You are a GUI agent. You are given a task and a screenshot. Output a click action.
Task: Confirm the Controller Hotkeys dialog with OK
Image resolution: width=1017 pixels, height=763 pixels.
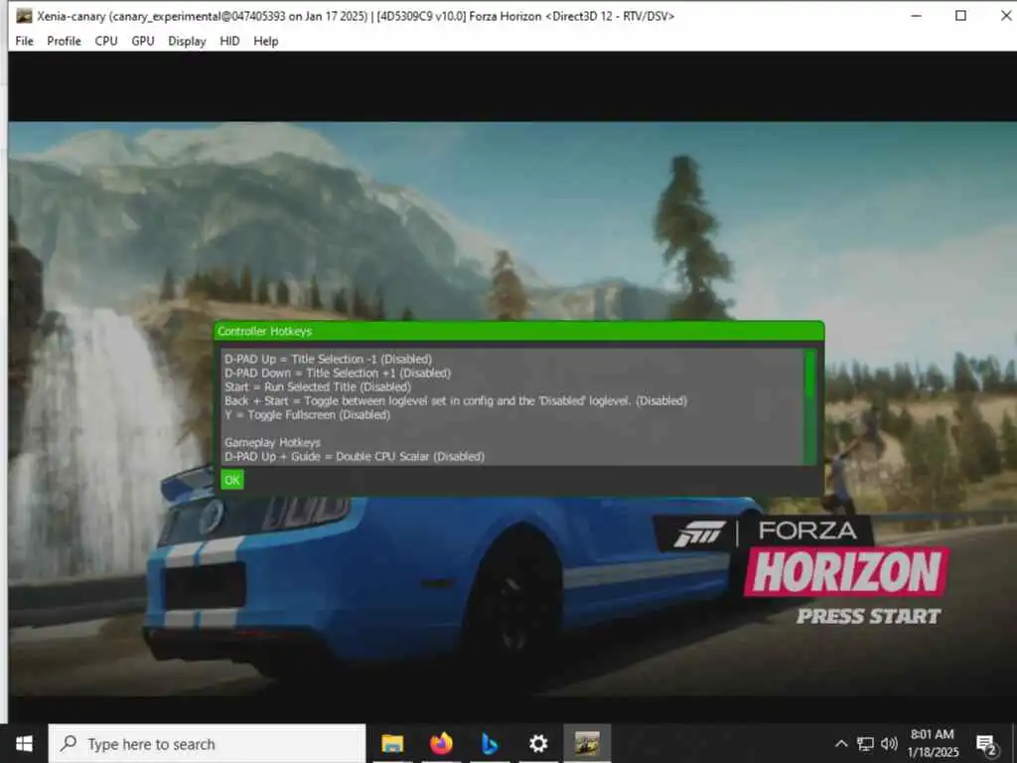click(232, 480)
